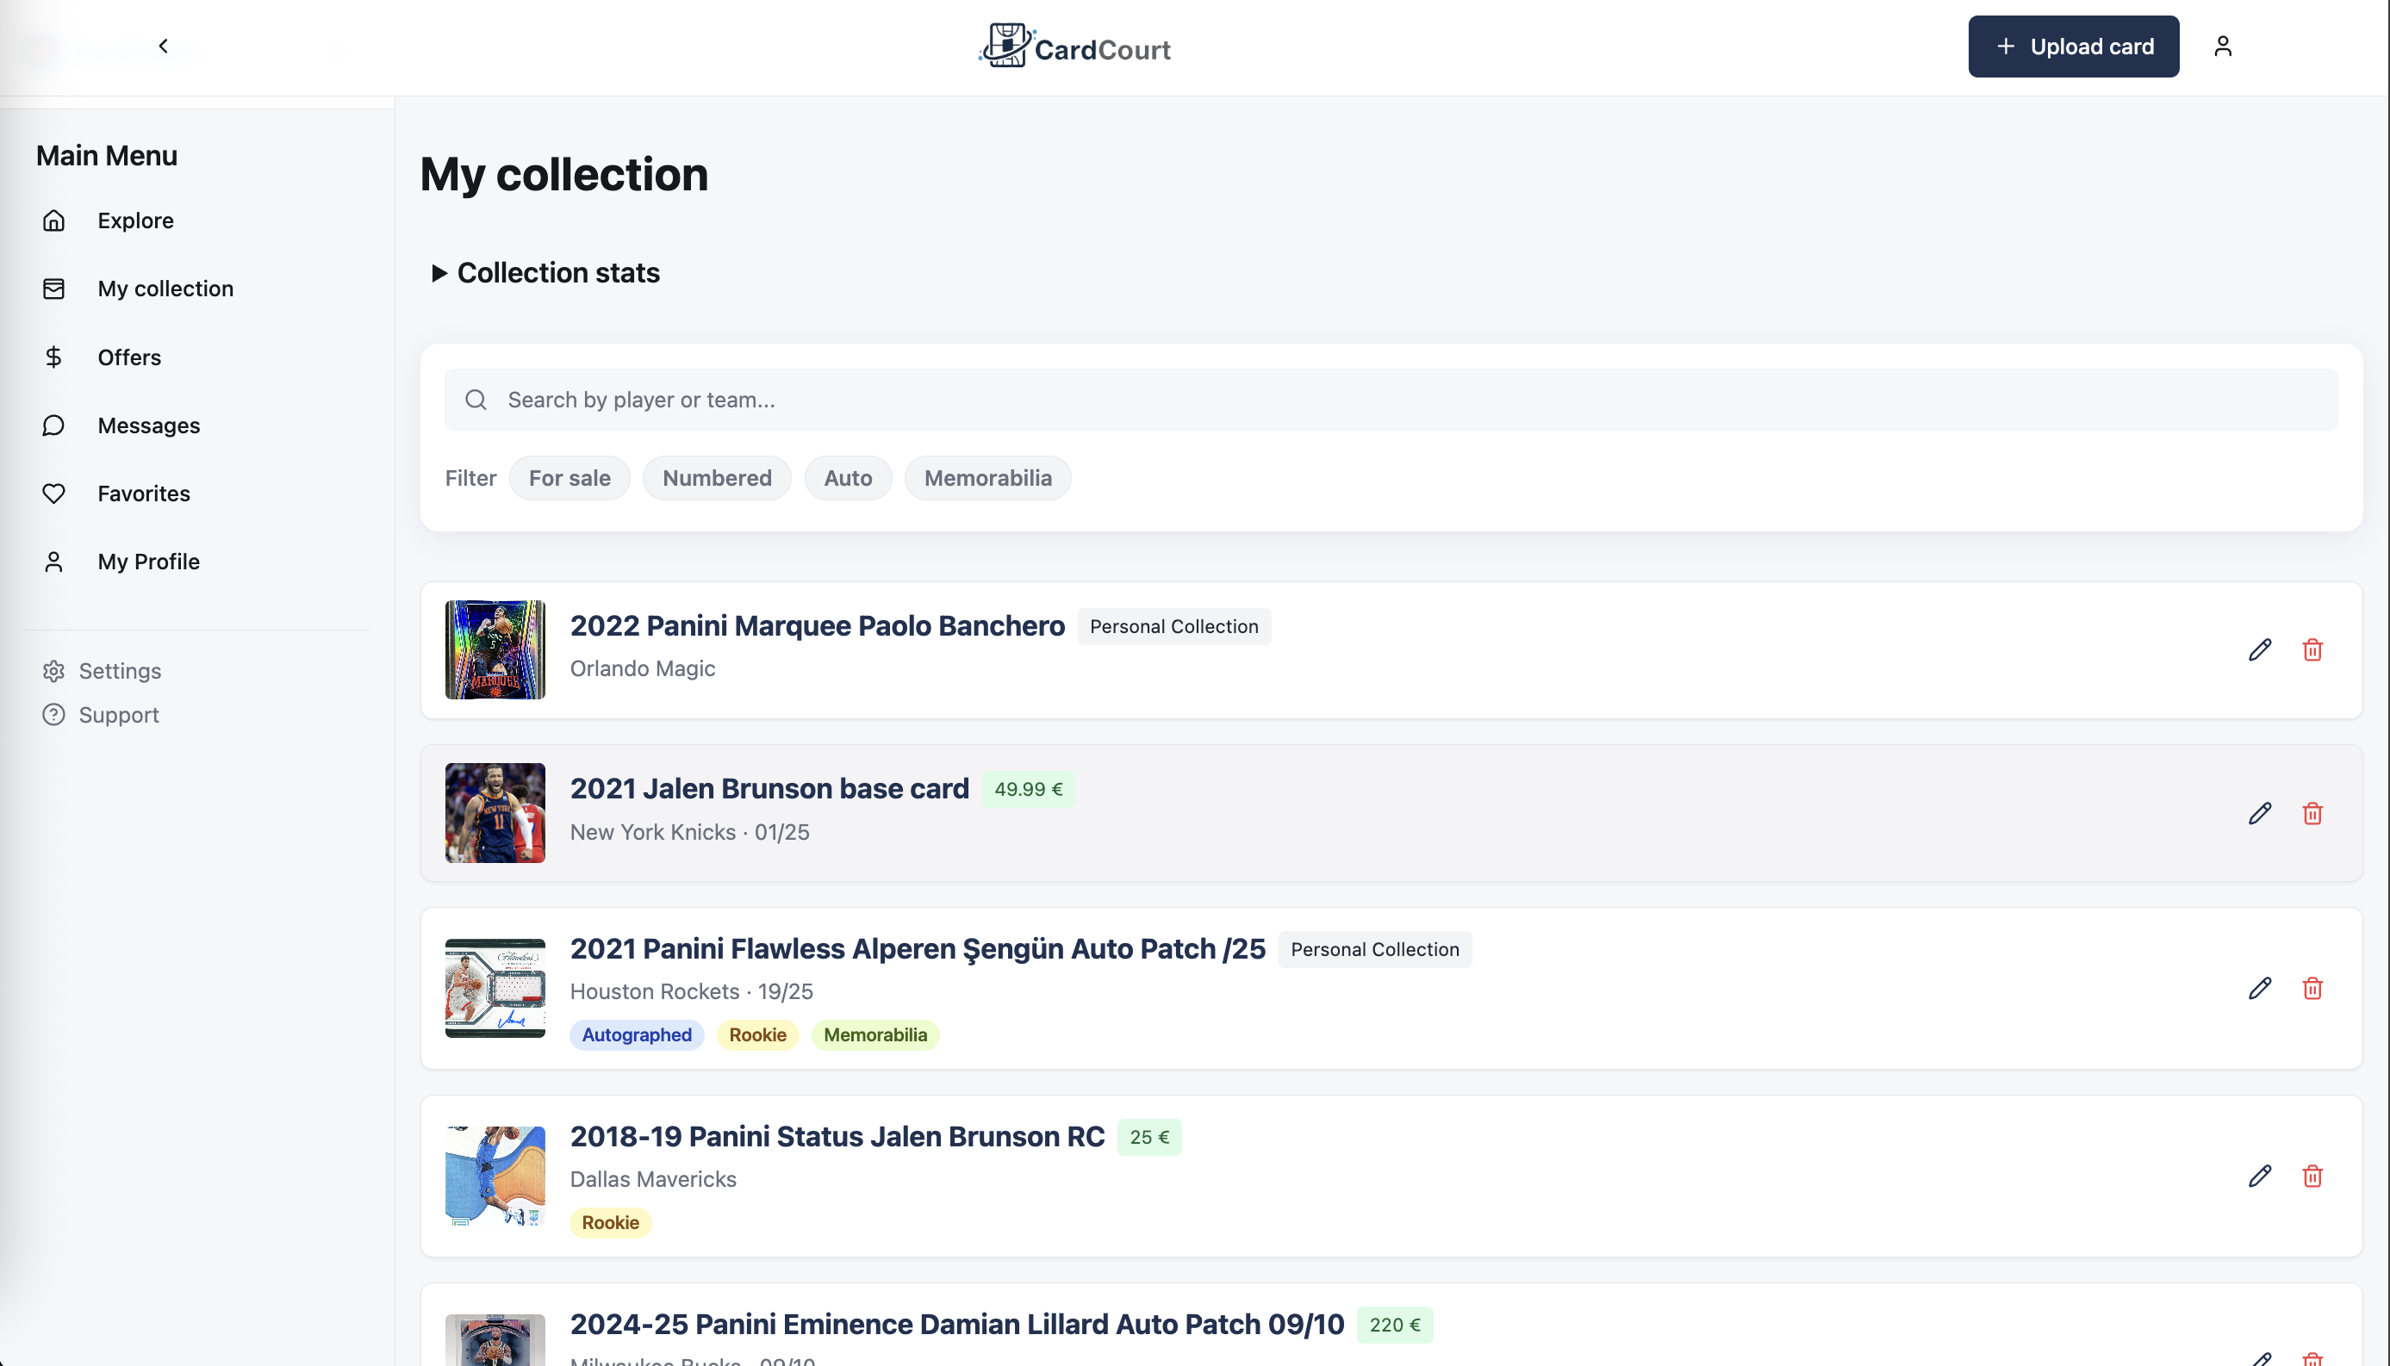Open Offers from the main menu
2390x1366 pixels.
[128, 357]
